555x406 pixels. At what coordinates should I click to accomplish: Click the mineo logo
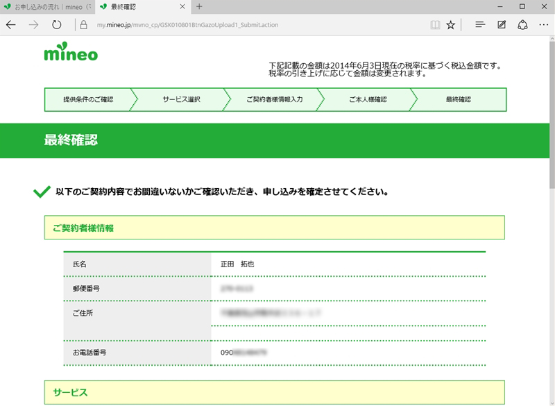pyautogui.click(x=70, y=54)
